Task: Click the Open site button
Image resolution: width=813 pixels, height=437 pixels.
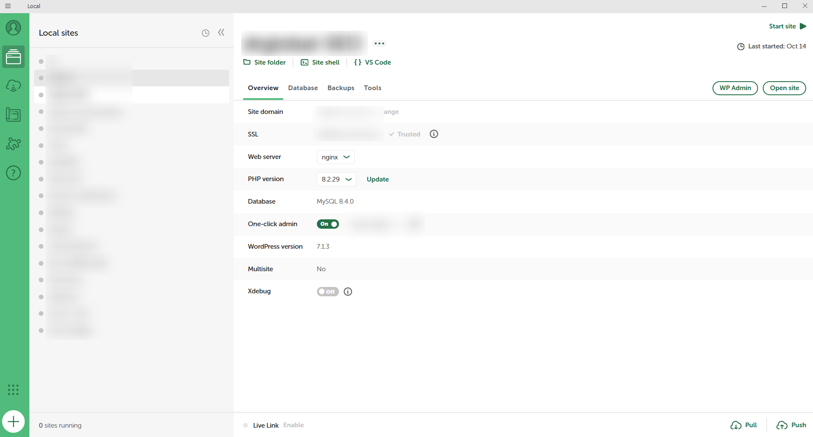Action: tap(784, 88)
